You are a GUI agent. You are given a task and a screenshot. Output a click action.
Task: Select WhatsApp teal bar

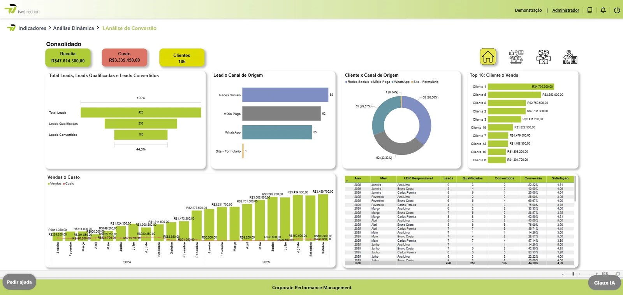click(277, 132)
